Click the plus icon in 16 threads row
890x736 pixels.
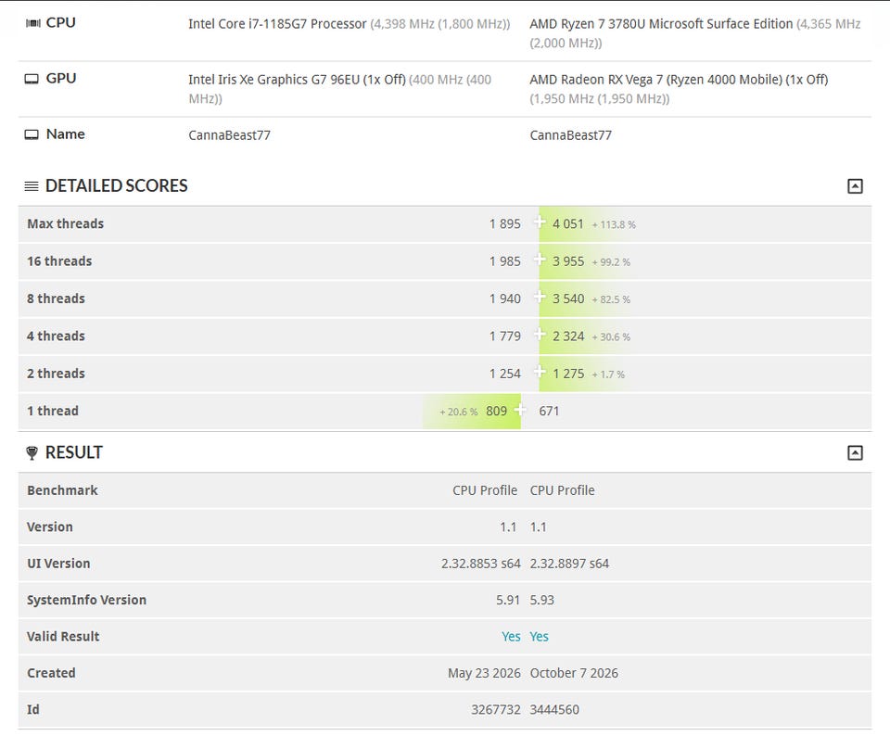tap(540, 260)
